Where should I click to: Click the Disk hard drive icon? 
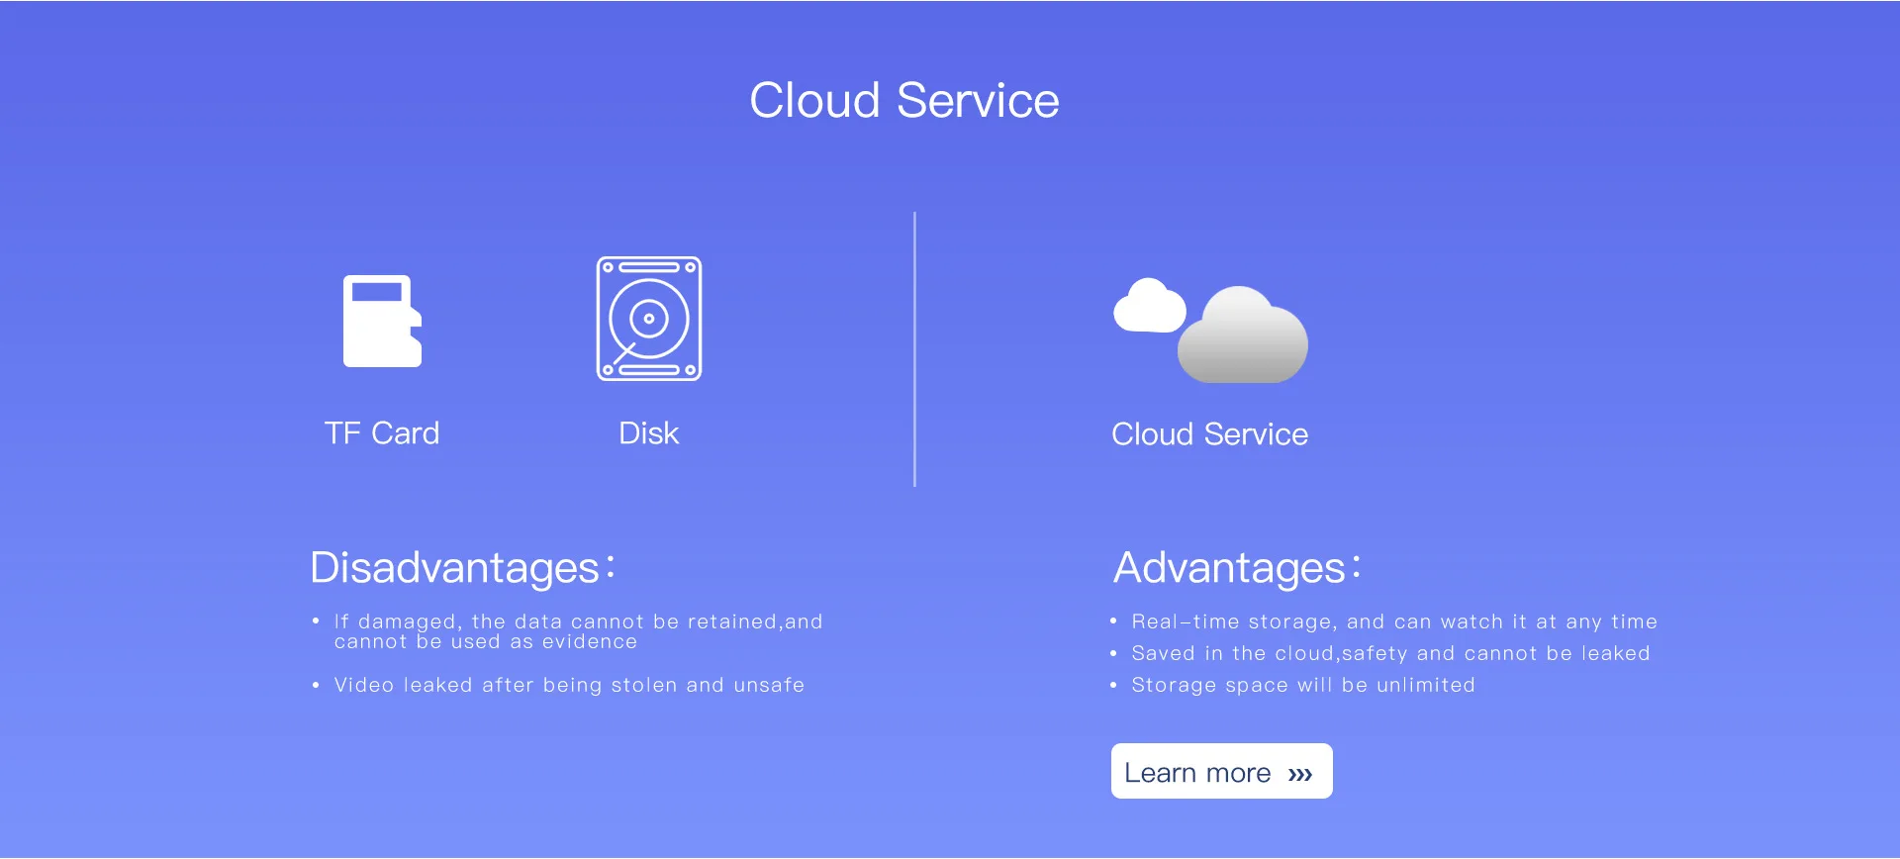point(649,319)
